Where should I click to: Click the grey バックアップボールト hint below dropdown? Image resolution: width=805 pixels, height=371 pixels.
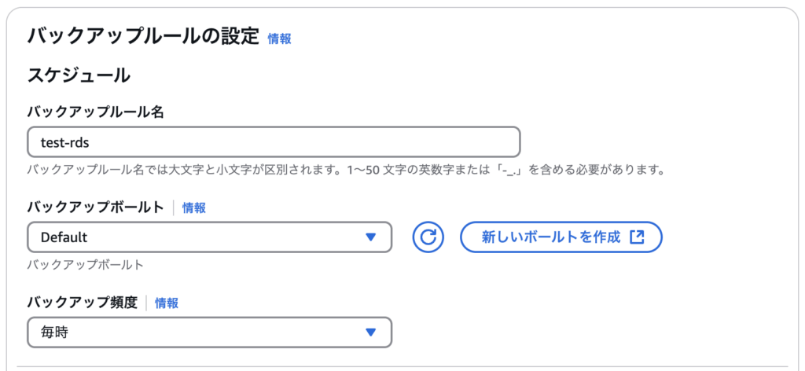pyautogui.click(x=85, y=266)
